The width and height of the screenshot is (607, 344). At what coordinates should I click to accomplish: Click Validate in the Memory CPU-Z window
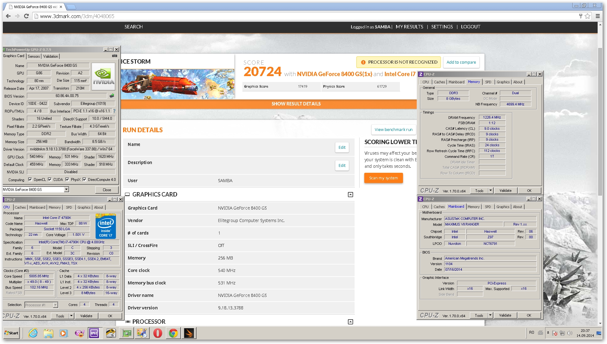505,191
